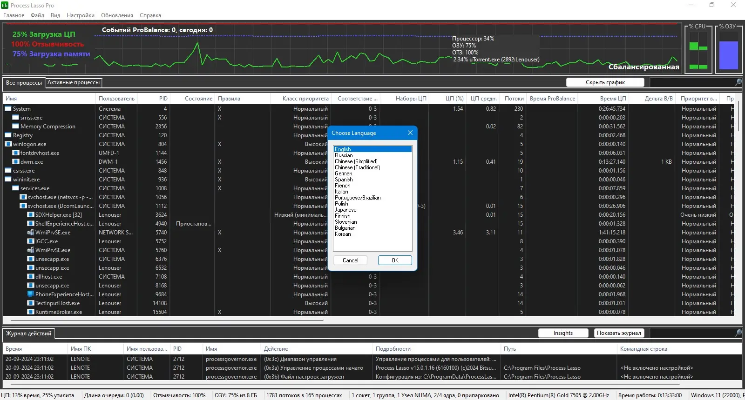Open the Главное menu
This screenshot has height=400, width=745.
pos(14,15)
